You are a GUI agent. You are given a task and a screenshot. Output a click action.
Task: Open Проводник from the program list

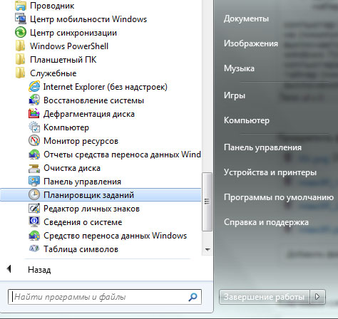(52, 6)
